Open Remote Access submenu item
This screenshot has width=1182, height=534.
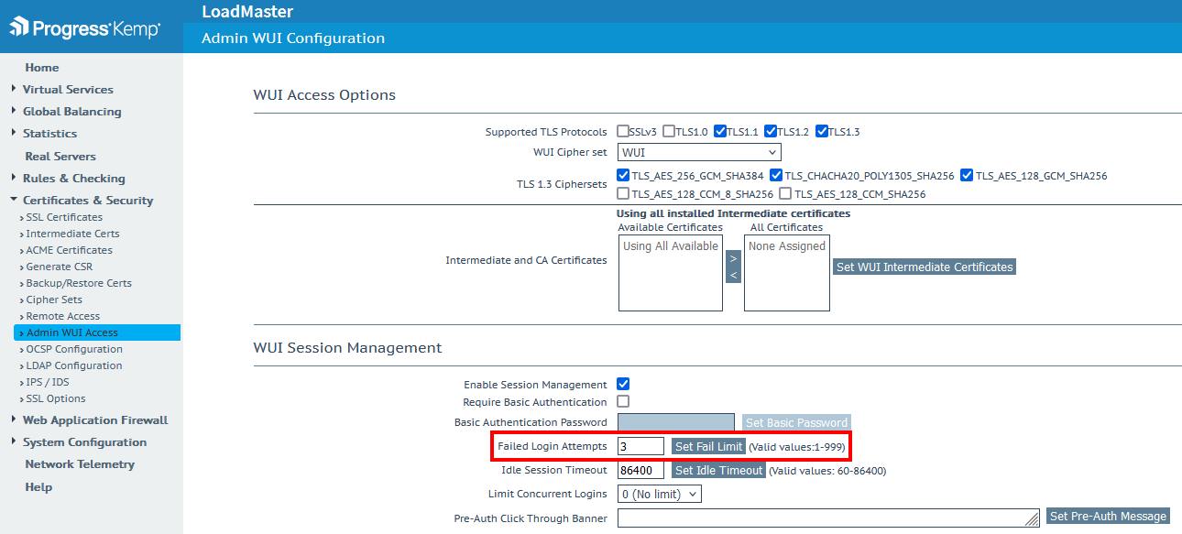click(62, 316)
